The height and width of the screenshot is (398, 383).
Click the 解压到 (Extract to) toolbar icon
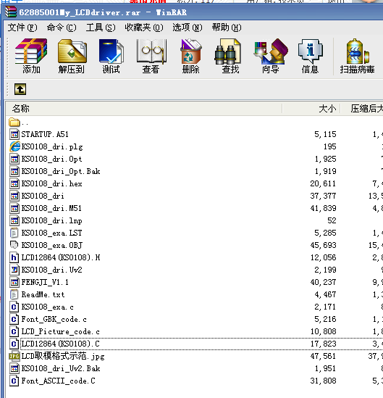coord(72,51)
